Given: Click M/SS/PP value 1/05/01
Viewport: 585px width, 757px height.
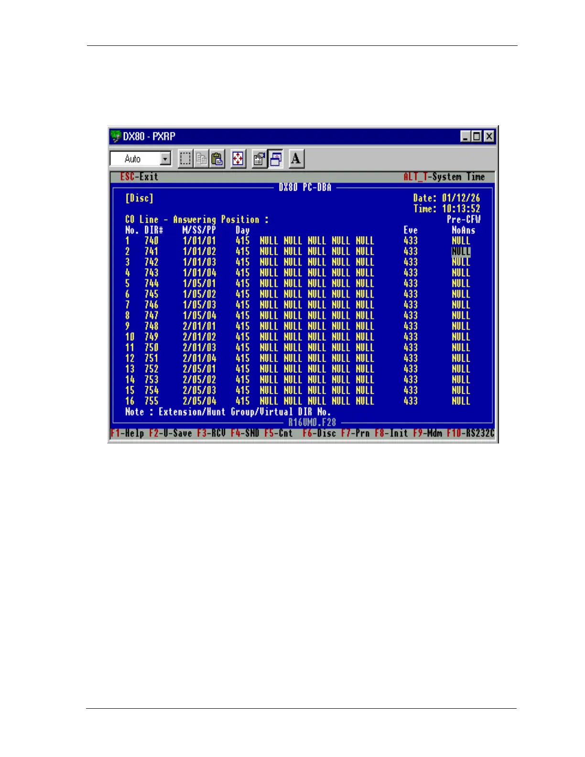Looking at the screenshot, I should (199, 283).
